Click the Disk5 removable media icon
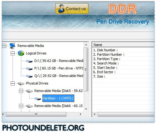156x133 pixels. point(29,91)
